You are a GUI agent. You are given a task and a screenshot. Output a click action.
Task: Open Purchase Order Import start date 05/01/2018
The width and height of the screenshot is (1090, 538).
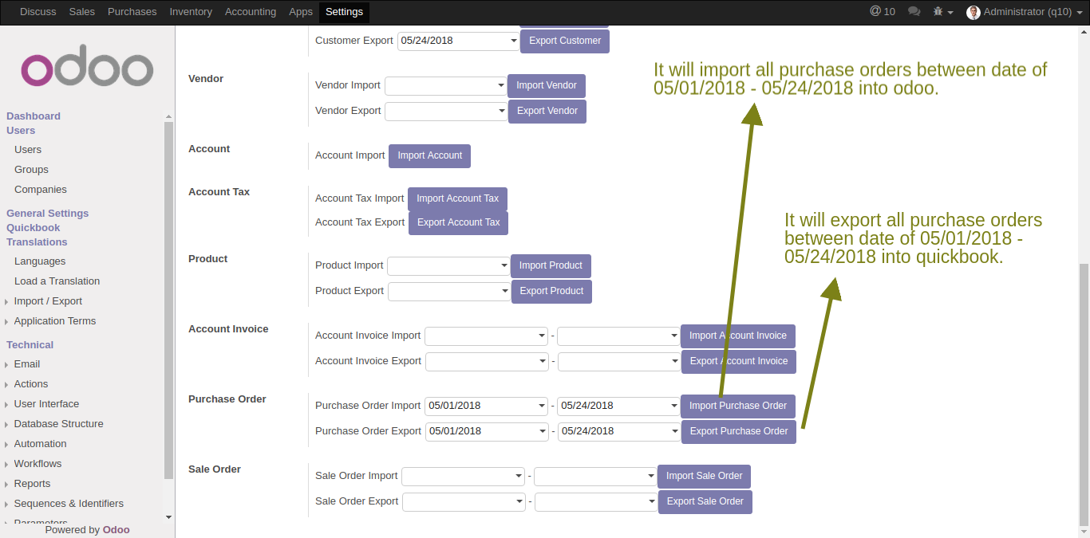tap(486, 406)
